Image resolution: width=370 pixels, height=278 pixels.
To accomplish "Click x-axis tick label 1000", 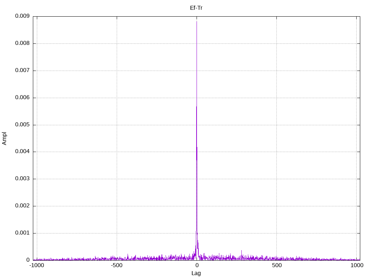I will [357, 265].
